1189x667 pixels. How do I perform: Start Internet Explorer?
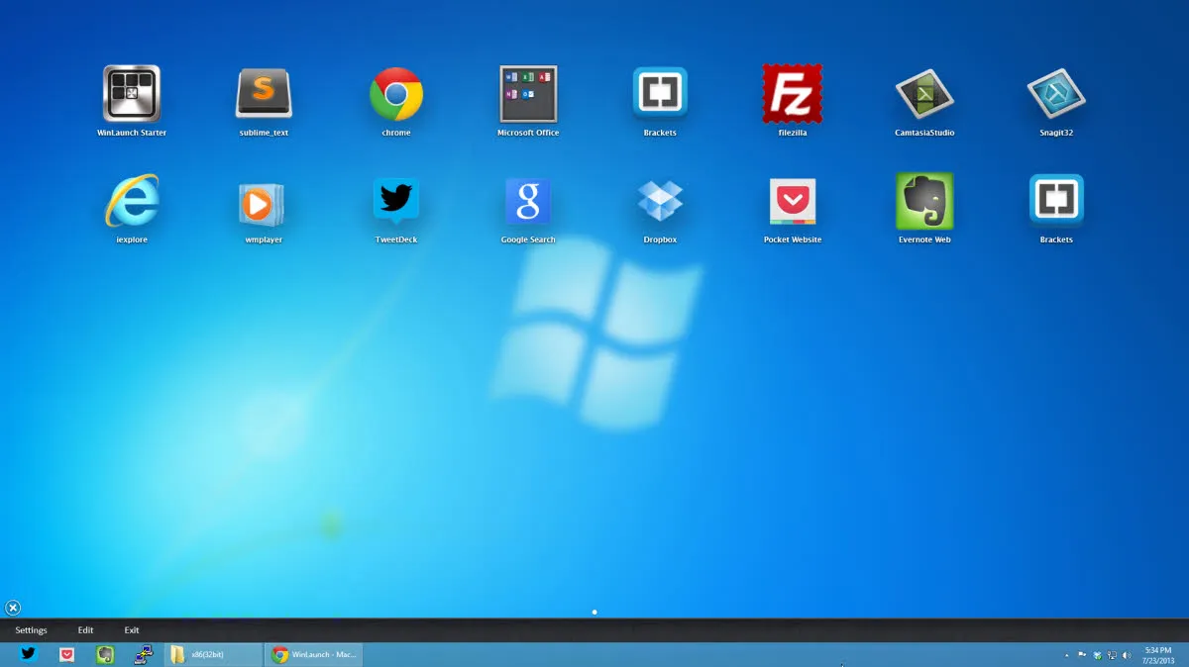132,203
